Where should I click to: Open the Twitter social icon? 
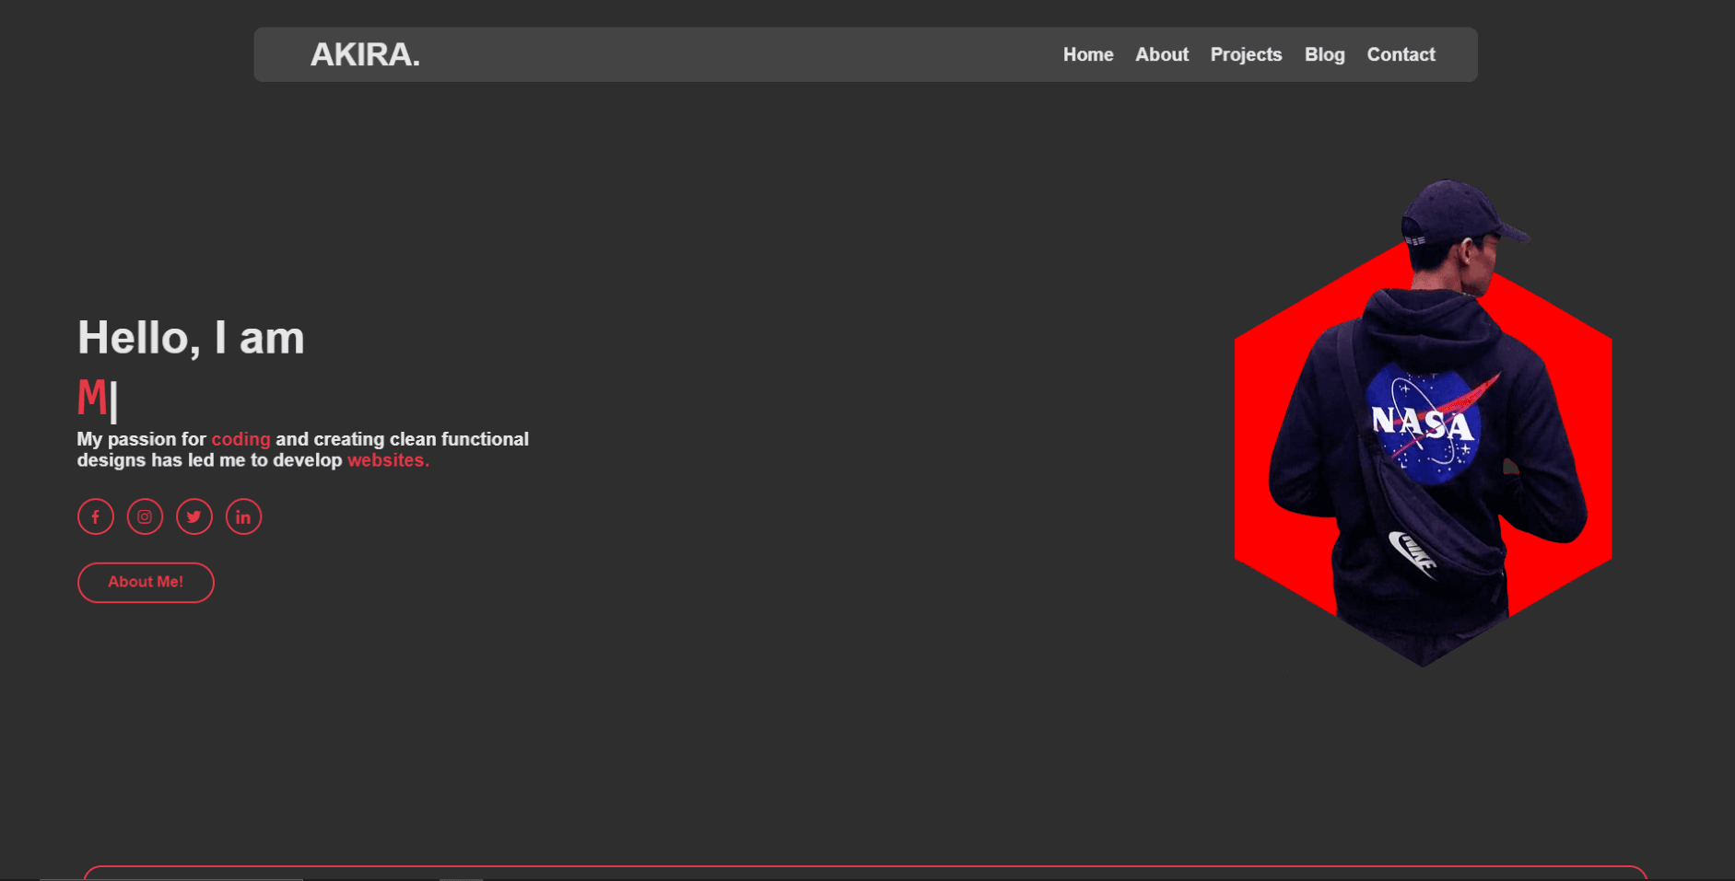pos(194,516)
